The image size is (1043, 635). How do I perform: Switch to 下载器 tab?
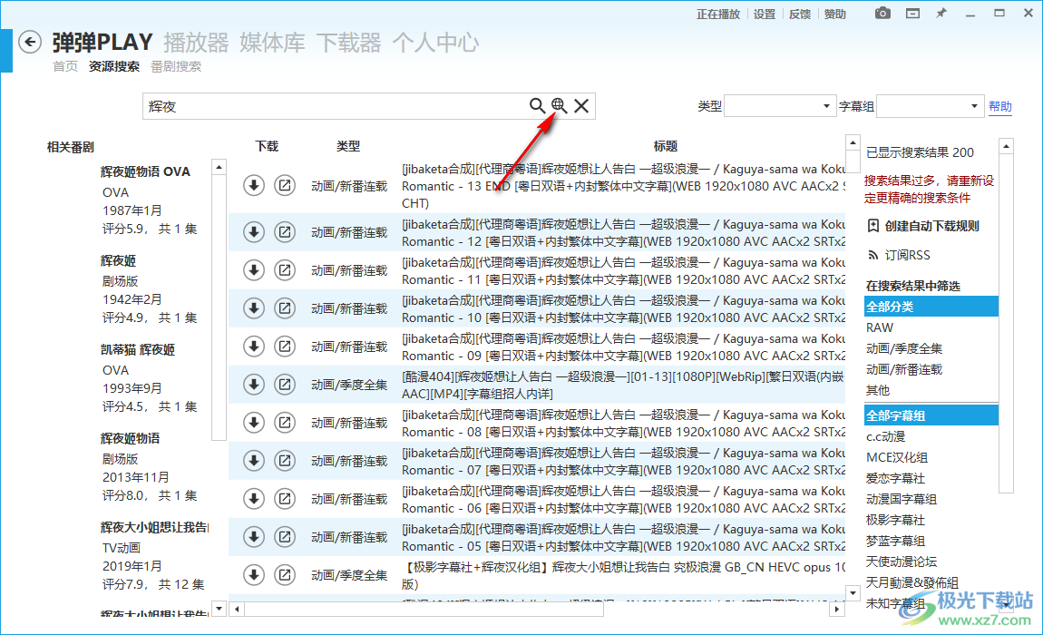(x=348, y=43)
